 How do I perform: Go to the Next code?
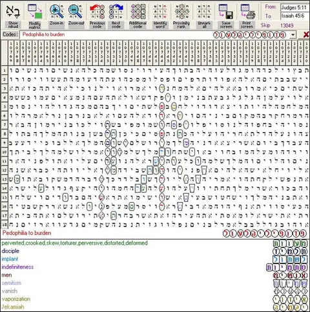click(116, 12)
